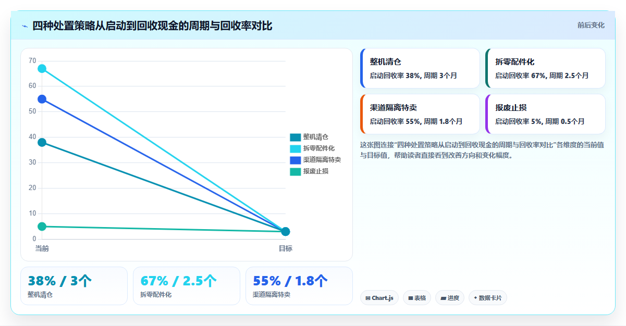Viewport: 626px width, 326px height.
Task: Select the 55% / 1.8个 stat card
Action: pyautogui.click(x=299, y=286)
